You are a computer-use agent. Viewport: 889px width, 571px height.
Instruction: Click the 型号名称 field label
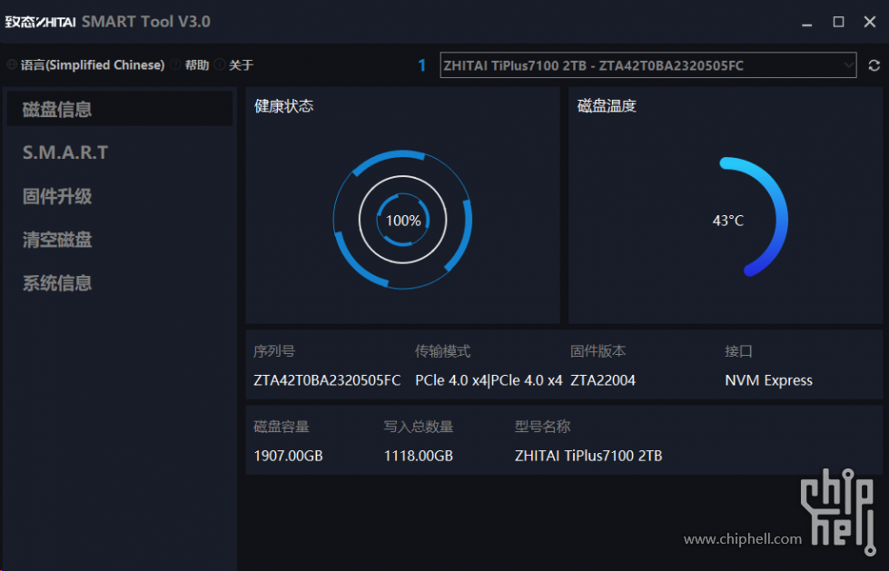pos(543,427)
